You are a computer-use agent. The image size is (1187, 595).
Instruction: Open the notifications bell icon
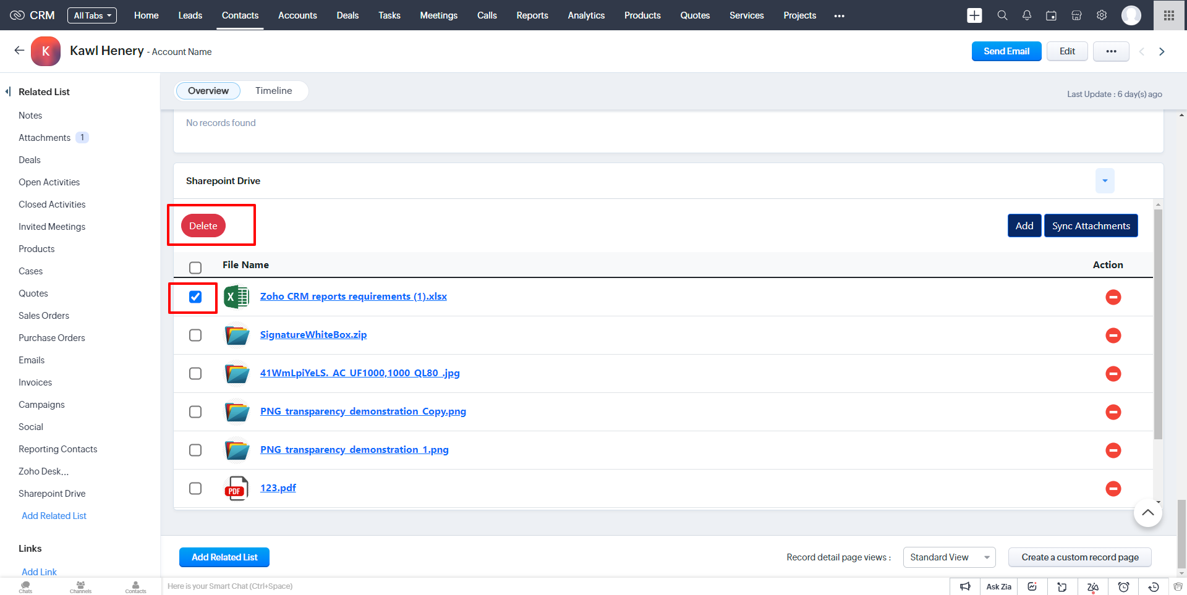click(1027, 15)
